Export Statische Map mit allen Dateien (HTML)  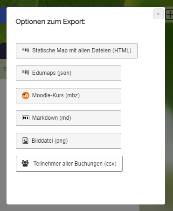pyautogui.click(x=76, y=51)
